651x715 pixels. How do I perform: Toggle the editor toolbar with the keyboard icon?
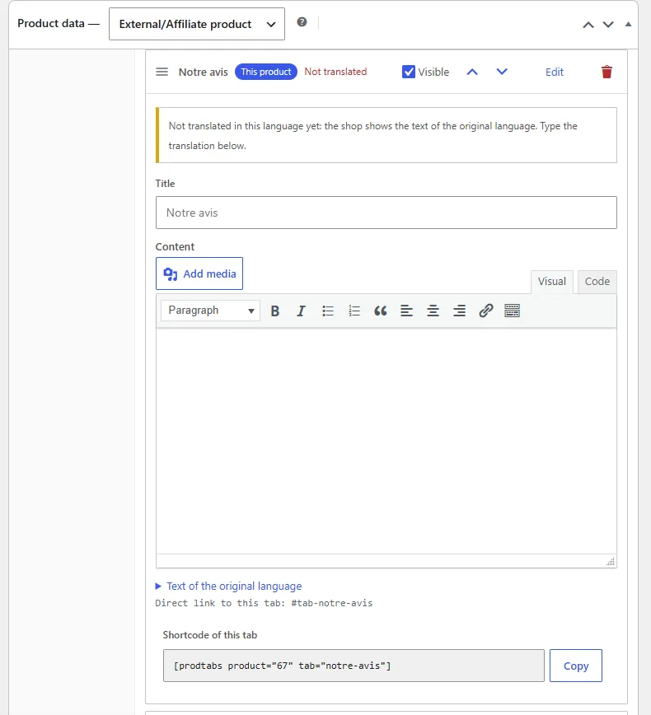point(512,311)
